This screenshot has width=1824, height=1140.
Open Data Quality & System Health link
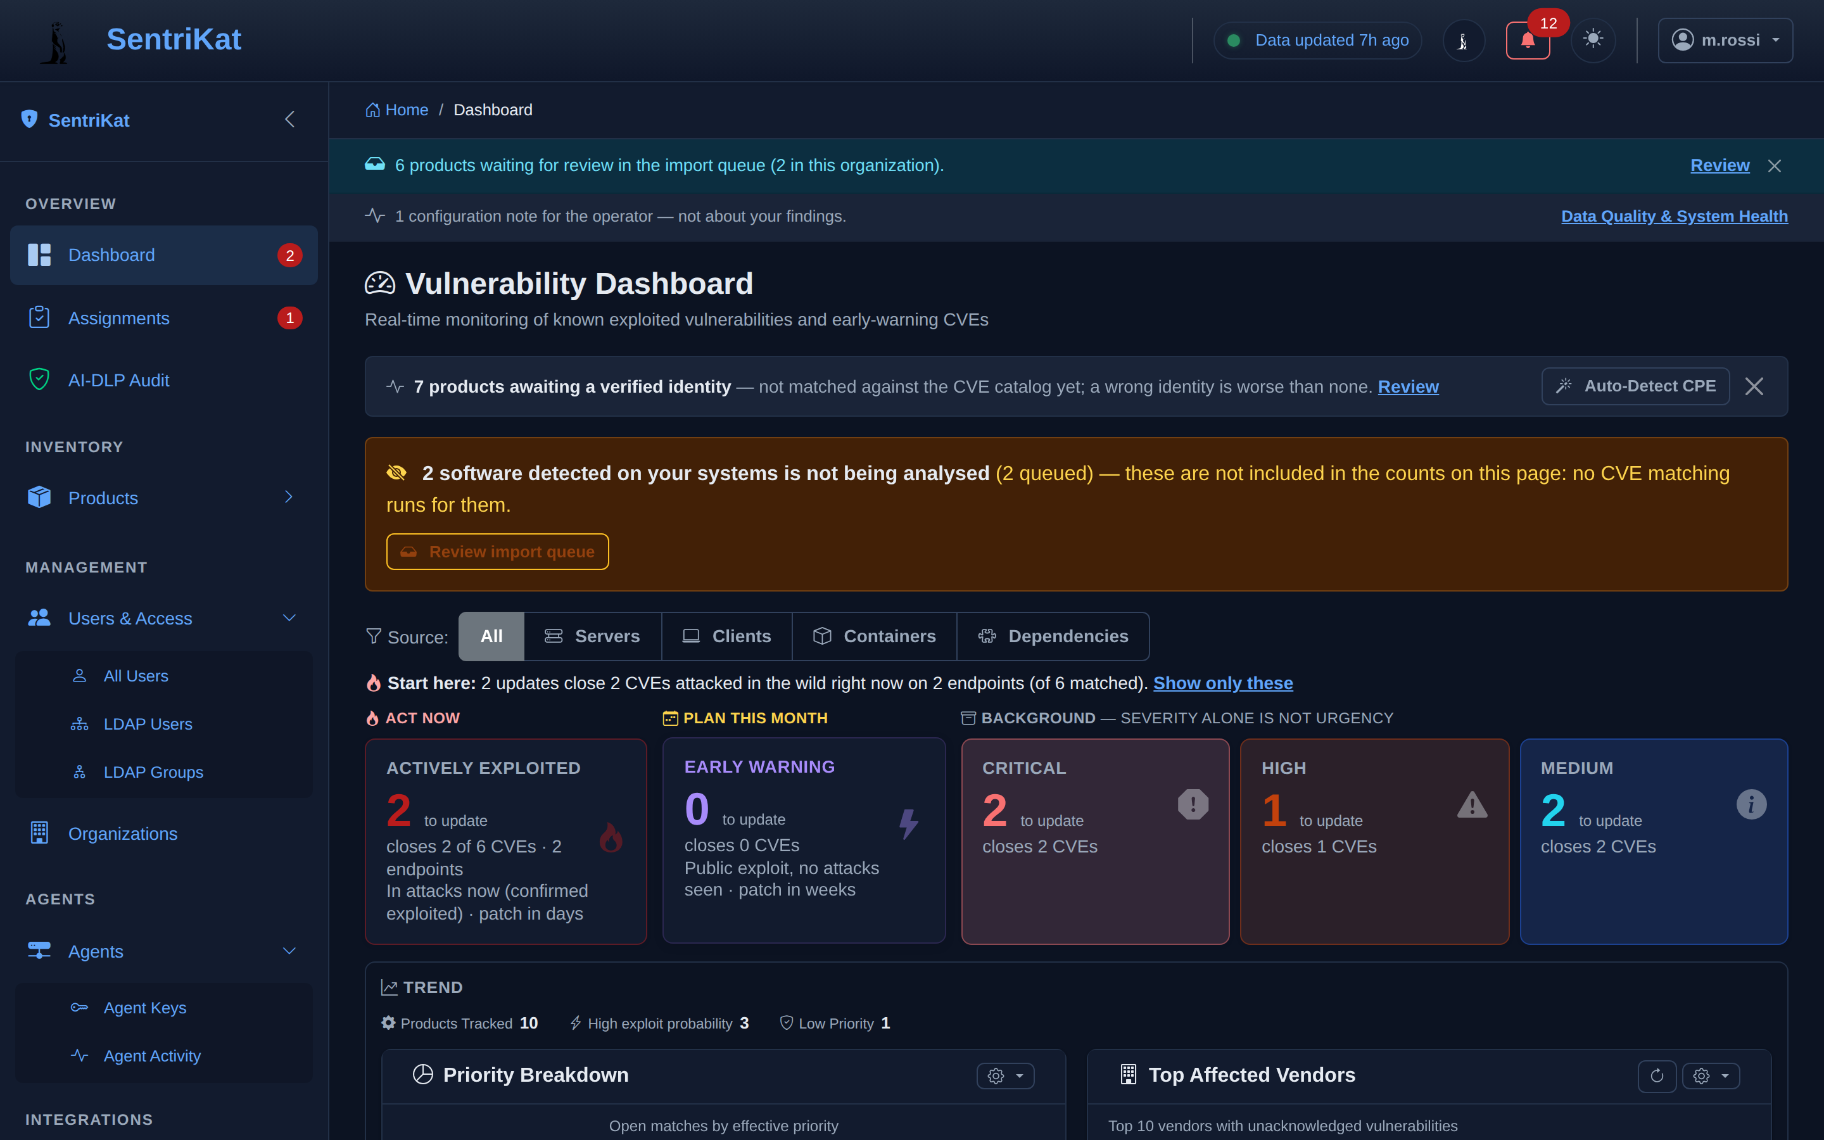pos(1674,217)
